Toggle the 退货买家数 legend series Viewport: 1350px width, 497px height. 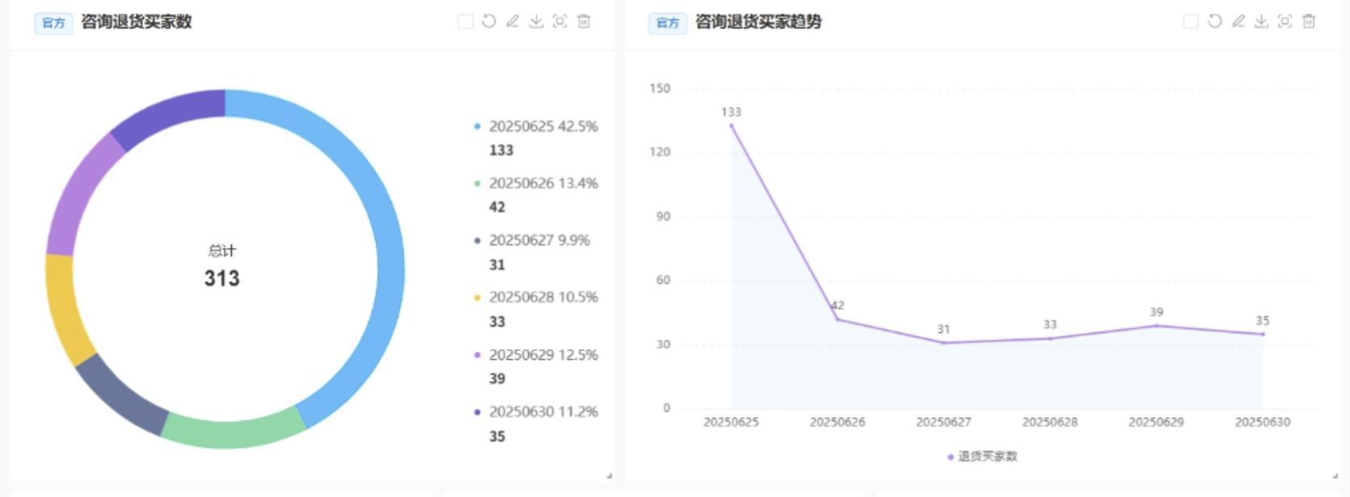tap(983, 457)
